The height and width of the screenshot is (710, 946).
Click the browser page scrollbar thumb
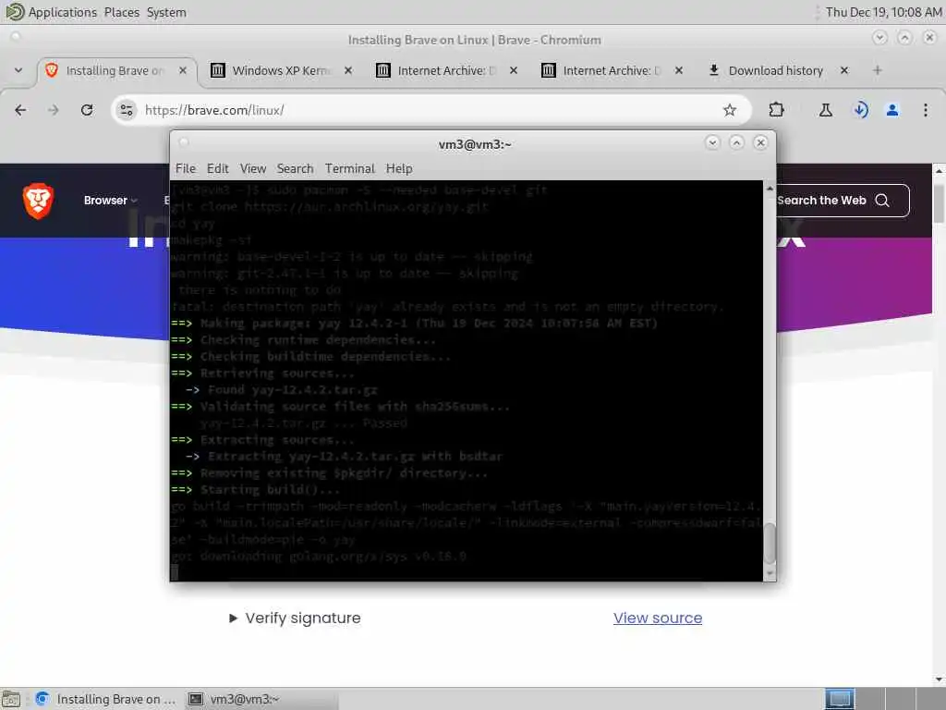tap(939, 203)
